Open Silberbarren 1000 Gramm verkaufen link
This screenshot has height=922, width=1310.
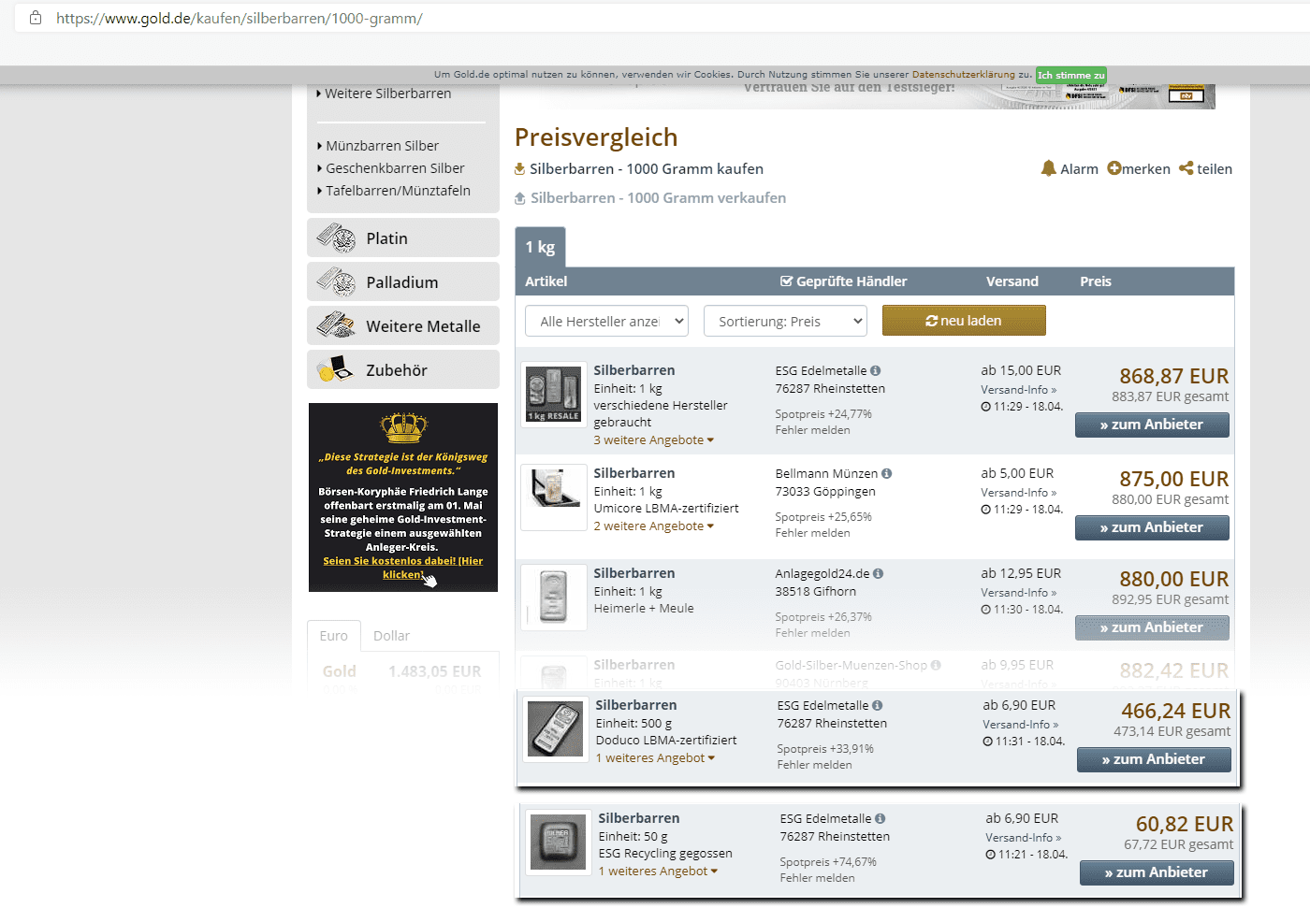tap(657, 198)
